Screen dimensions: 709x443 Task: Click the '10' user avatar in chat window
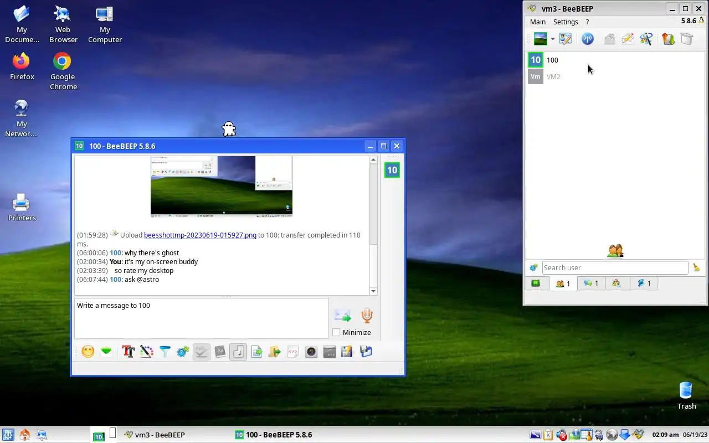(392, 170)
